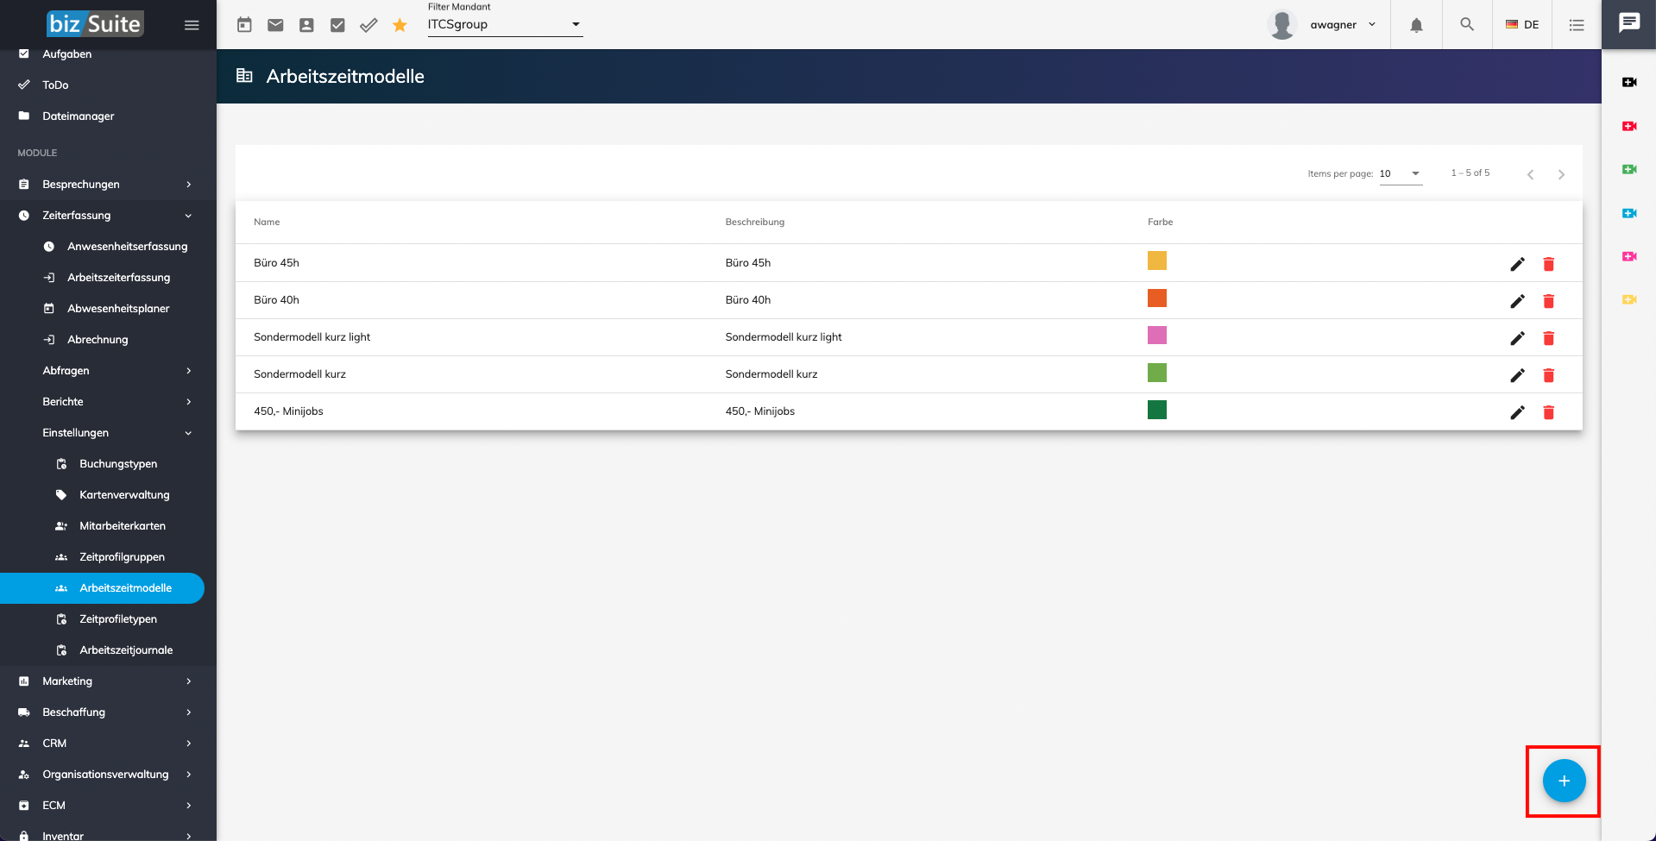The width and height of the screenshot is (1656, 841).
Task: Edit the Büro 45h work model
Action: click(1517, 264)
